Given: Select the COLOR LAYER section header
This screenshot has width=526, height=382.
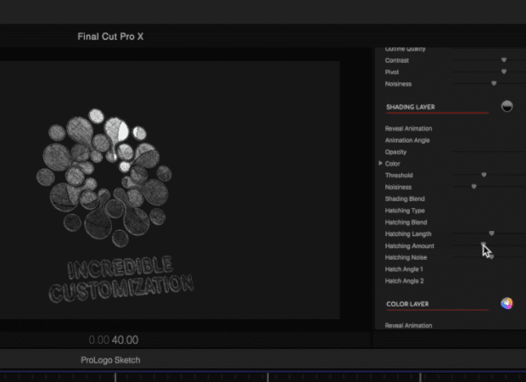Looking at the screenshot, I should [x=407, y=304].
